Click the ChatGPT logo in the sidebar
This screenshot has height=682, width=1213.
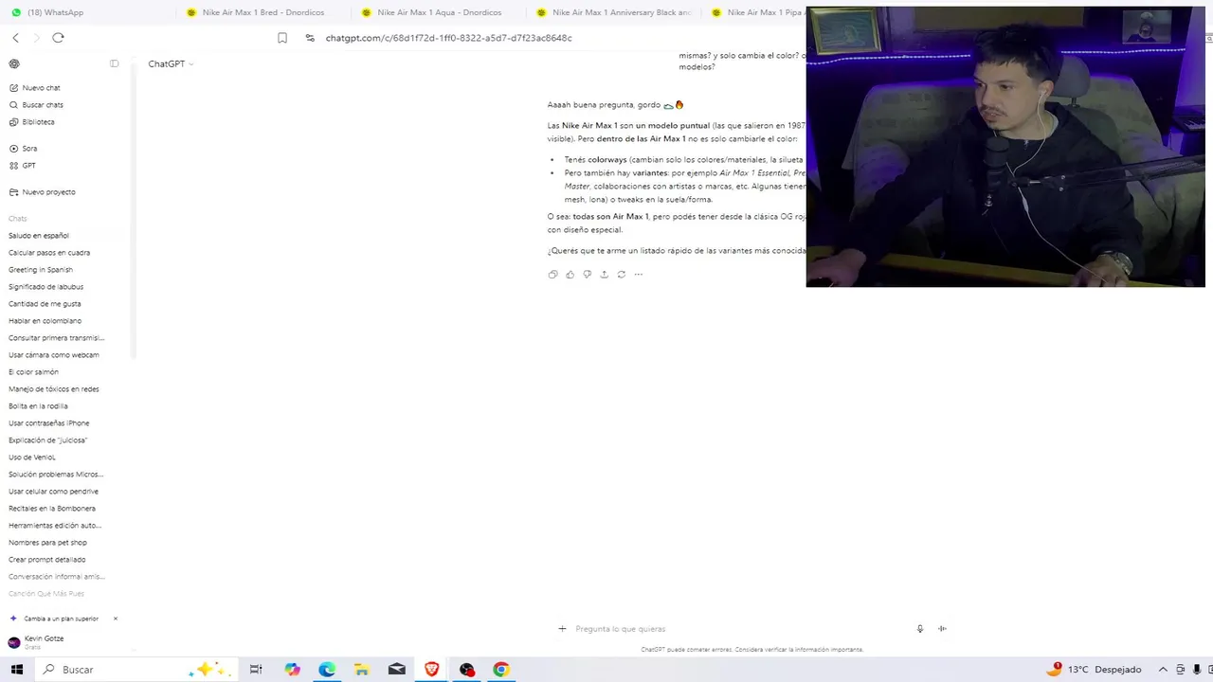click(x=14, y=63)
